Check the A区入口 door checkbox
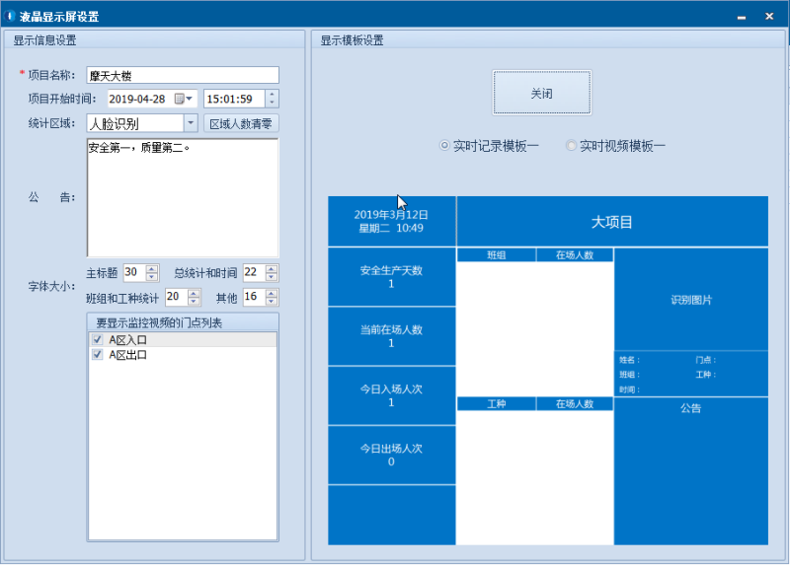This screenshot has height=565, width=790. coord(97,339)
